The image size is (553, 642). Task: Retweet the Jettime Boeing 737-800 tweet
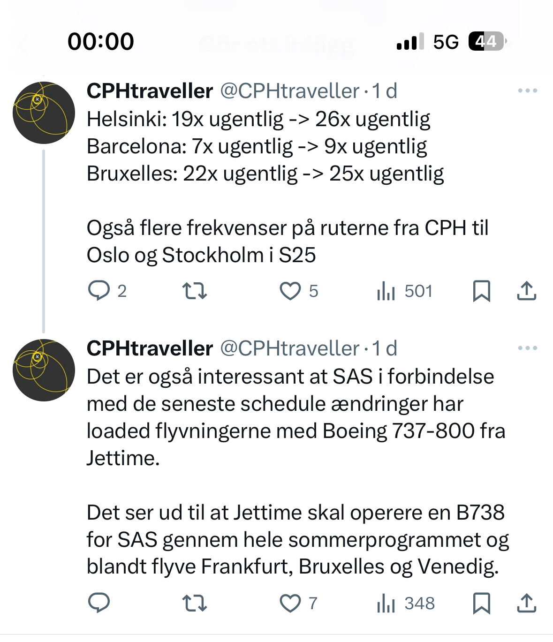click(194, 603)
